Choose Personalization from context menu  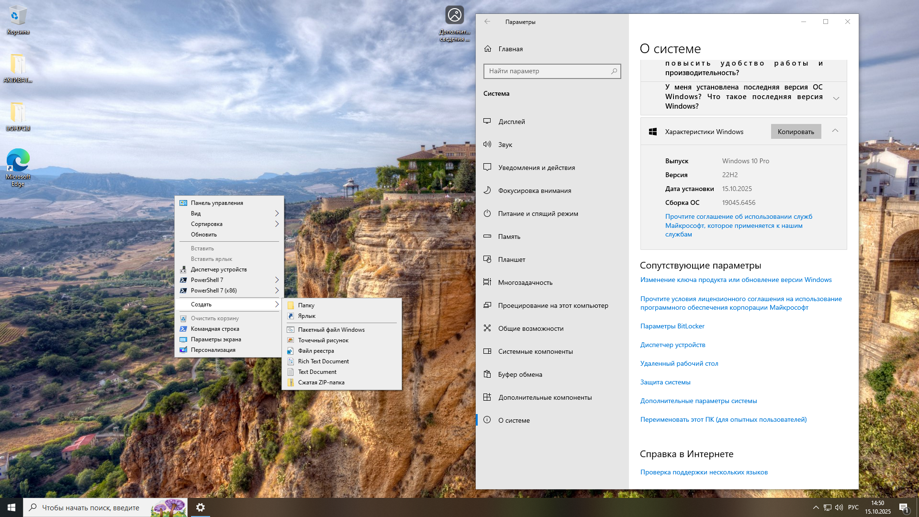coord(213,350)
